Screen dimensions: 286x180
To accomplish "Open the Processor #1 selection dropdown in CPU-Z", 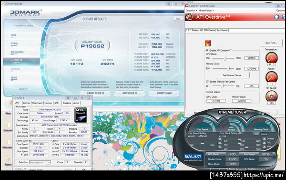I will coord(40,162).
